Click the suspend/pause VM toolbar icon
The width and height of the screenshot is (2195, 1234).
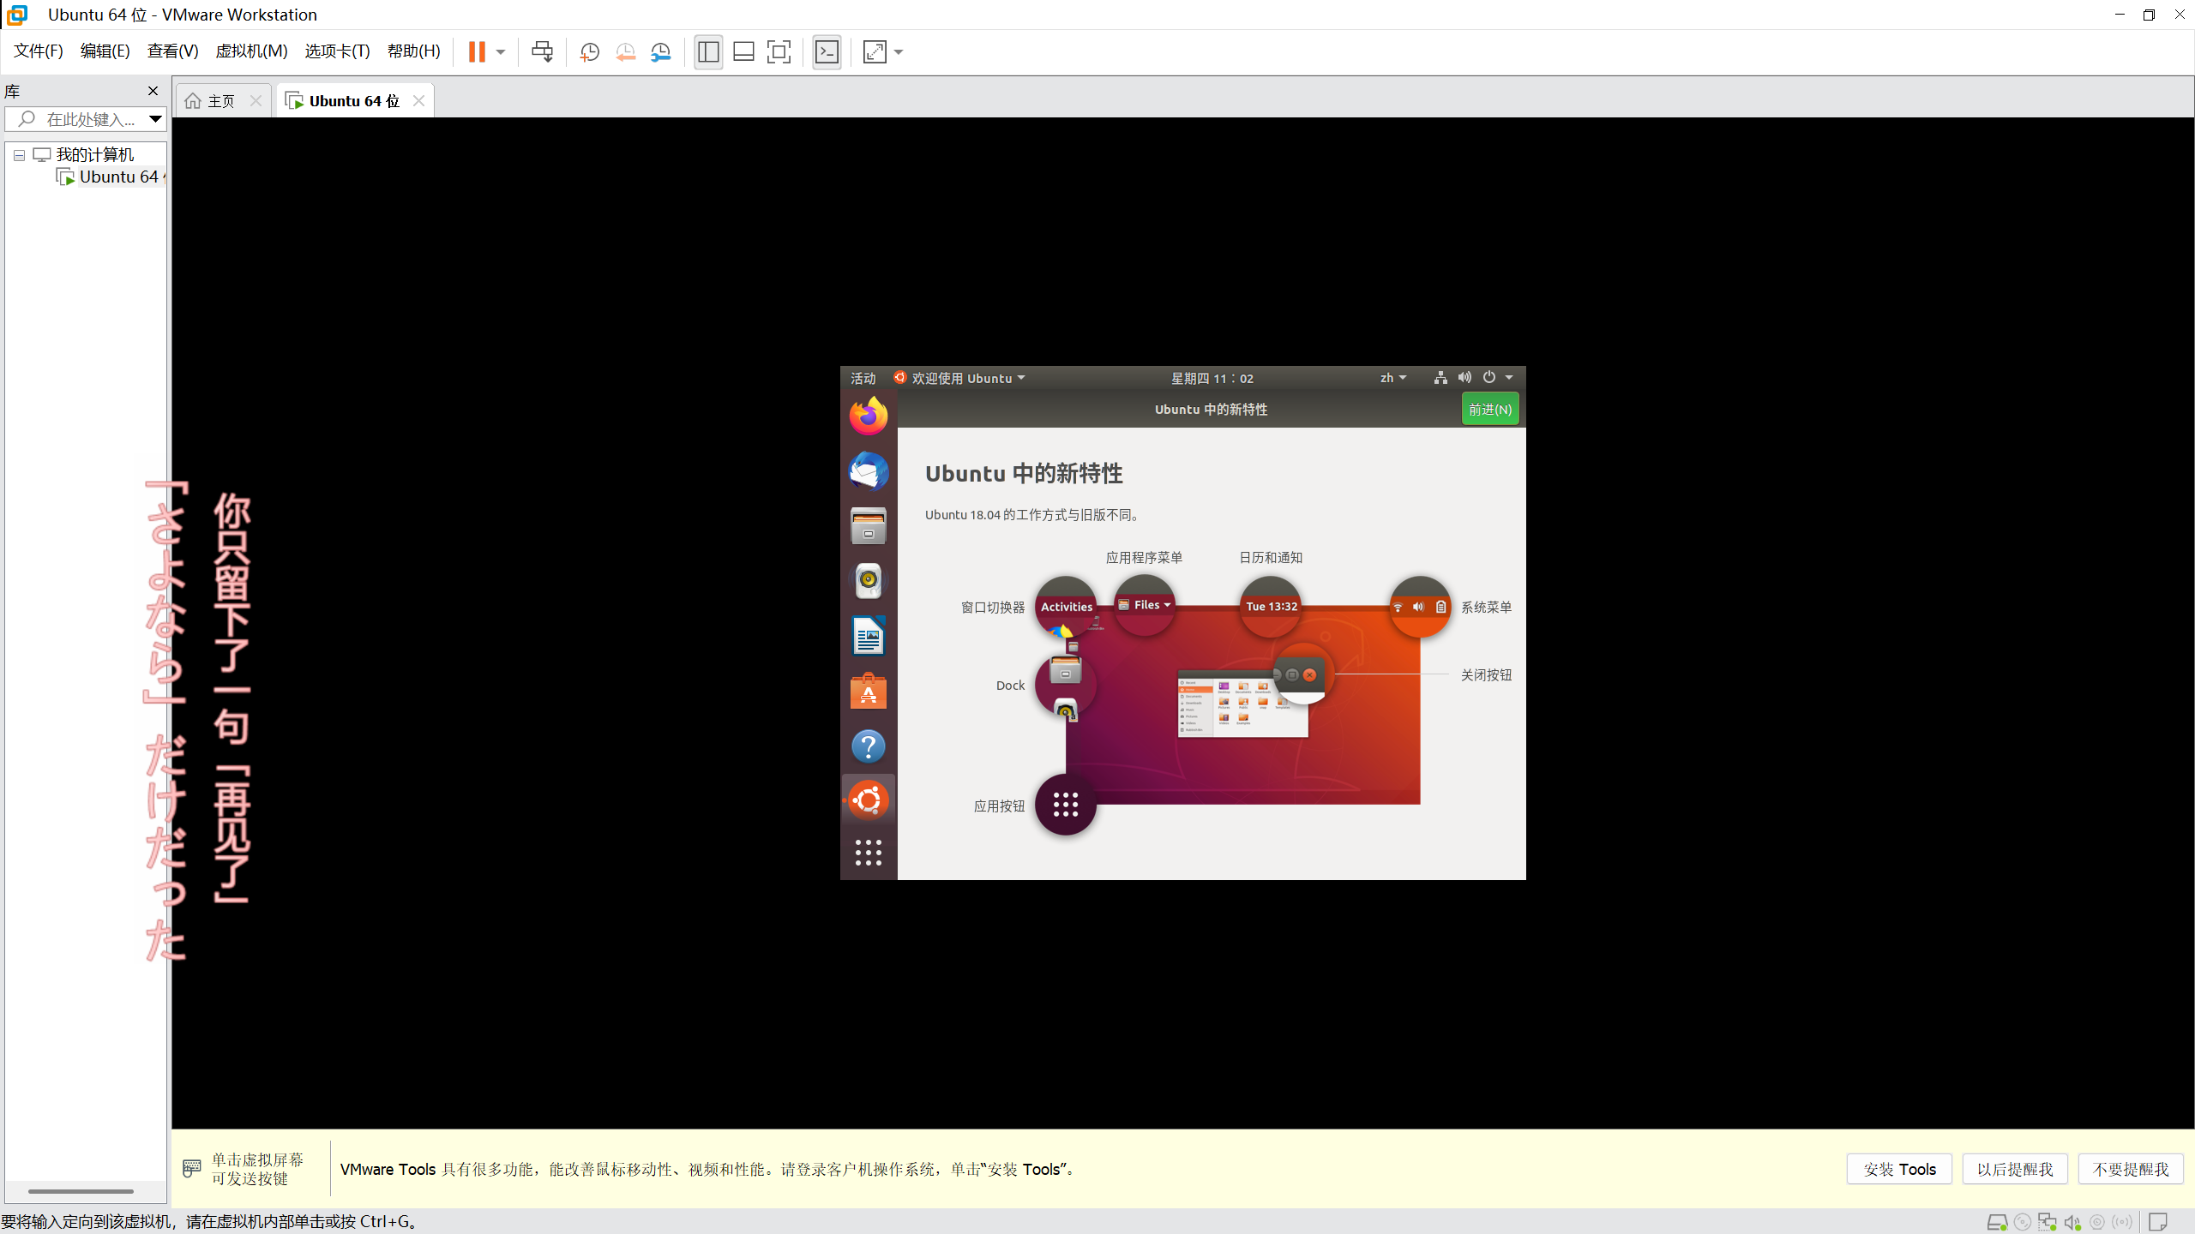(x=477, y=51)
